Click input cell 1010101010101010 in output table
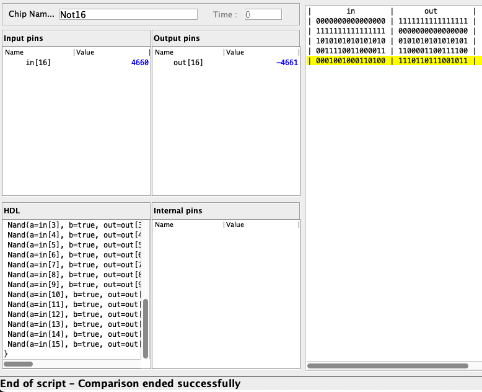482x392 pixels. point(351,40)
